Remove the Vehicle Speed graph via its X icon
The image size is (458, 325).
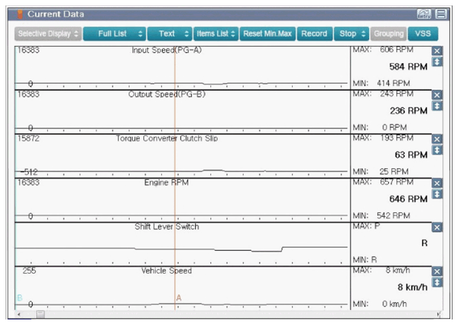tap(437, 272)
